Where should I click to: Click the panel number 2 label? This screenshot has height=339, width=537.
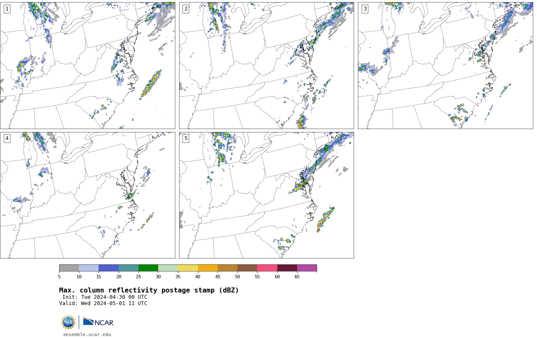pos(186,9)
